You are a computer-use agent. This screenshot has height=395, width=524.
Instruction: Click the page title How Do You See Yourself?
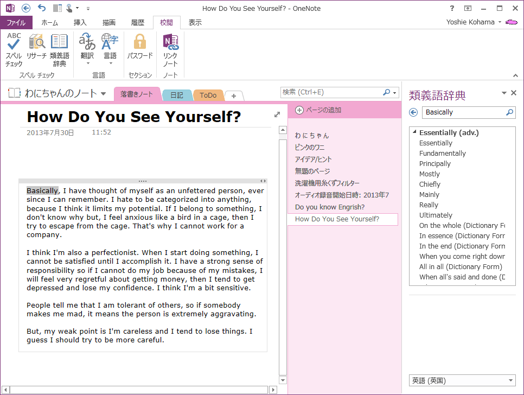pos(133,117)
